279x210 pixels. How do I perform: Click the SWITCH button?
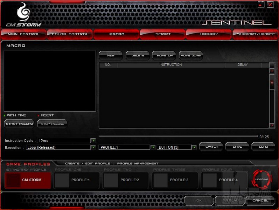pos(211,147)
